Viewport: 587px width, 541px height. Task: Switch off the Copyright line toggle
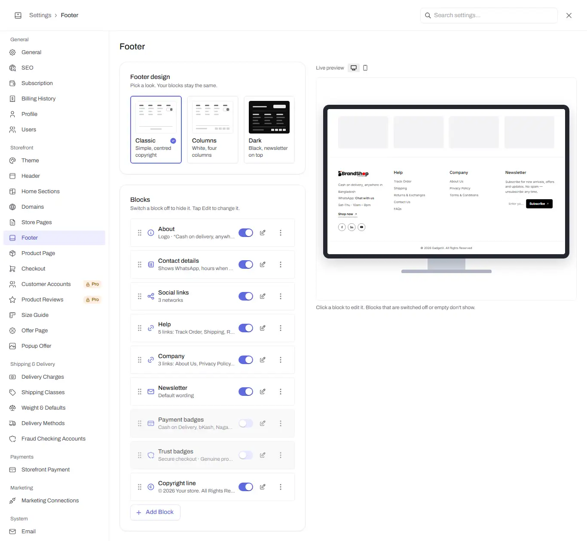click(x=246, y=487)
